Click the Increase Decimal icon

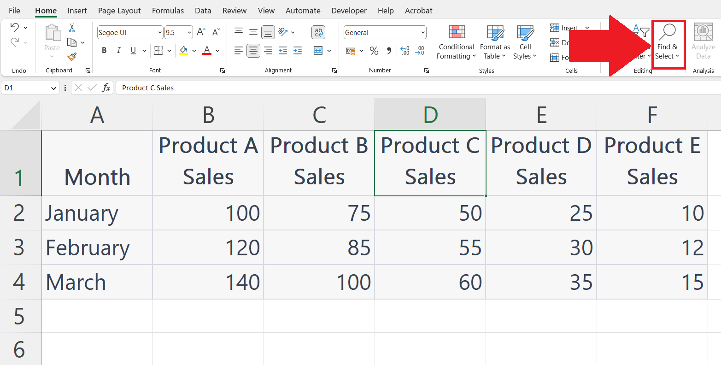404,51
